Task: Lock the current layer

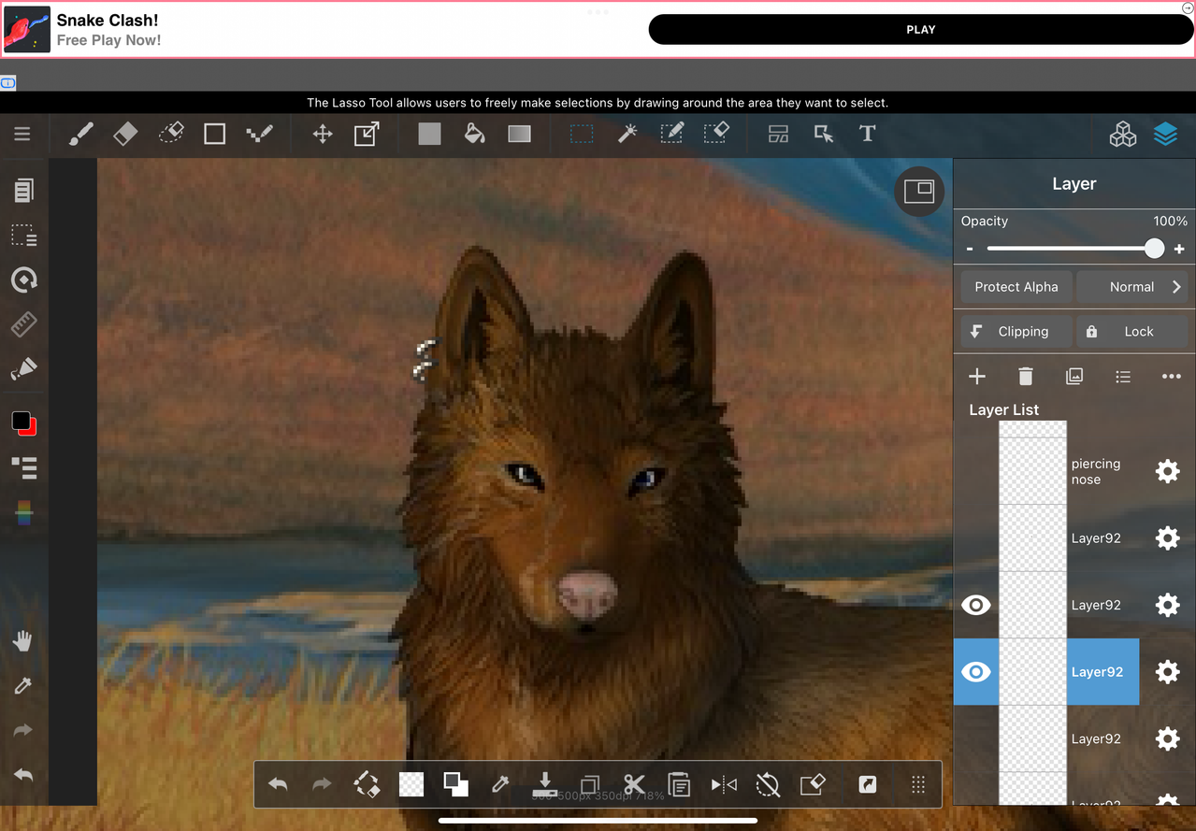Action: [x=1131, y=332]
